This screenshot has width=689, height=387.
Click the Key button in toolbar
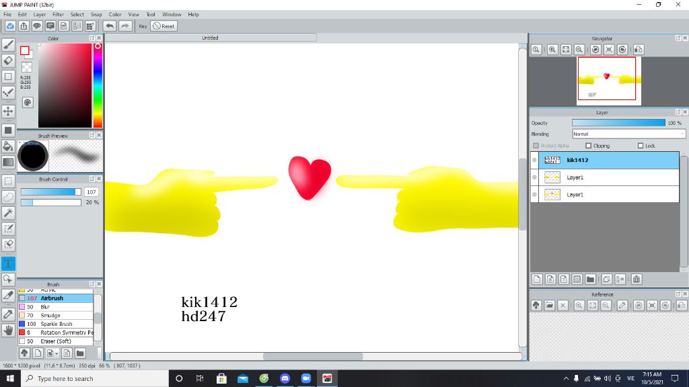[x=143, y=26]
